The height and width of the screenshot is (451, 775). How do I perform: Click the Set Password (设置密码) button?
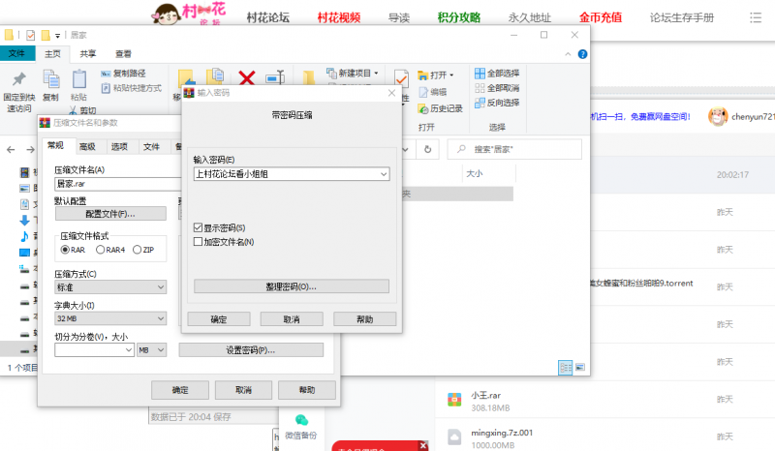pyautogui.click(x=250, y=349)
